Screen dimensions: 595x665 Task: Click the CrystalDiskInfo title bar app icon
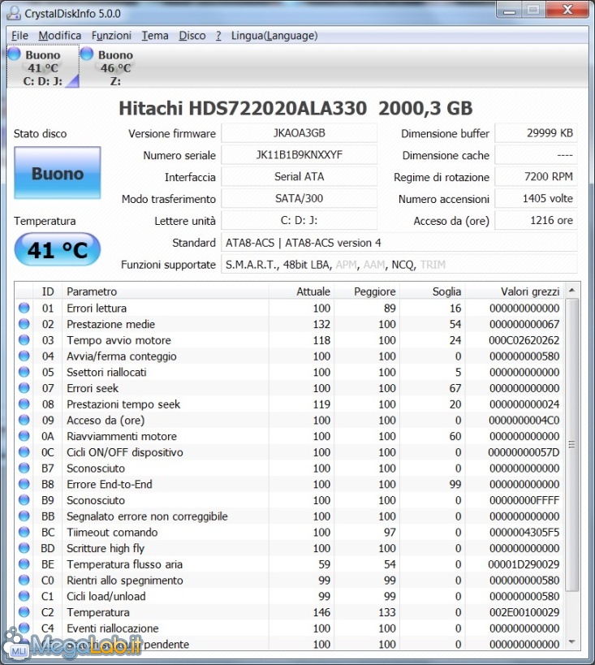click(14, 13)
